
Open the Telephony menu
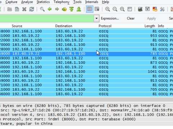(x=62, y=2)
